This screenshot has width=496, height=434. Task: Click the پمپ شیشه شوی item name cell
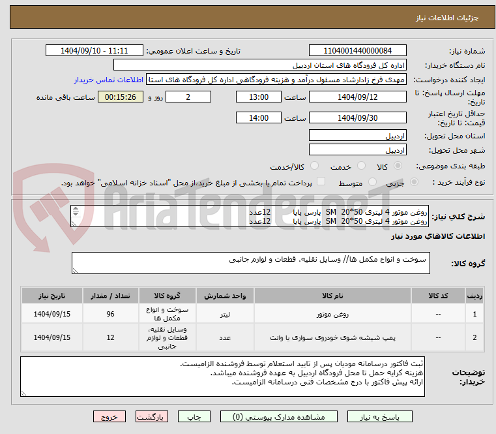point(332,337)
